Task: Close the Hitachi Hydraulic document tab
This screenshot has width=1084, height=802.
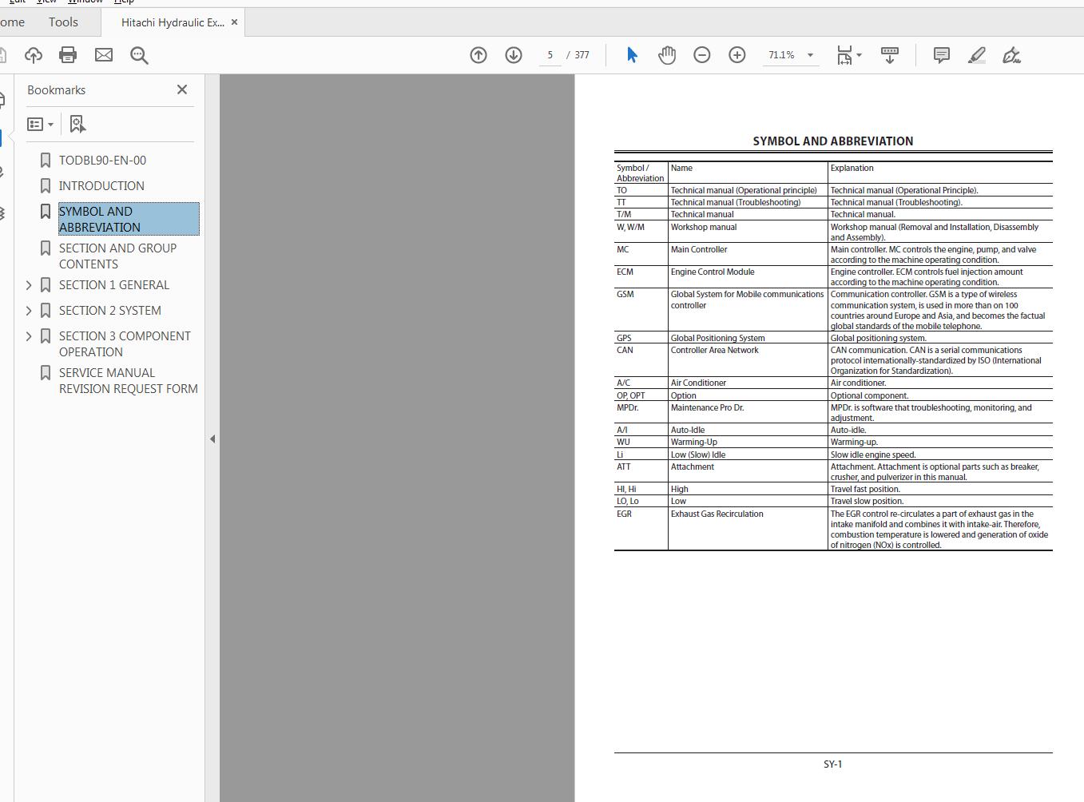Action: click(x=234, y=22)
